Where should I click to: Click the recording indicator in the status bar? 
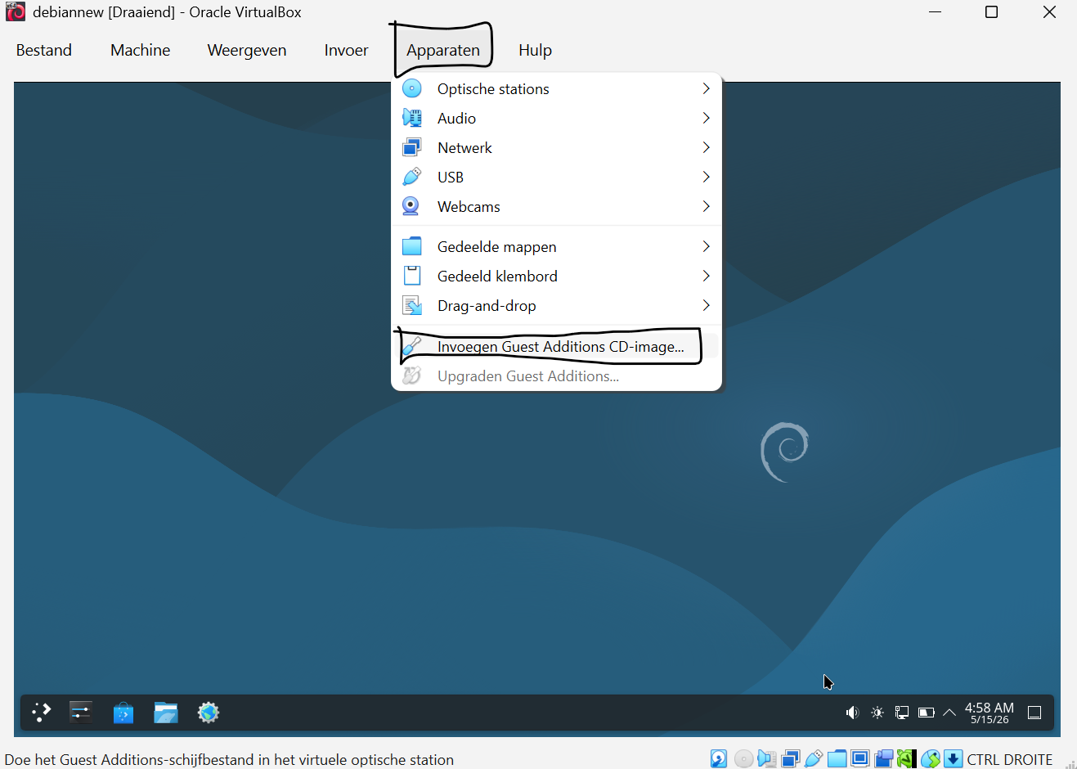(x=883, y=759)
